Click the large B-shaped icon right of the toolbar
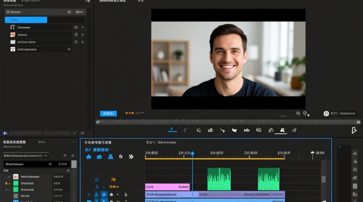 pos(354,131)
